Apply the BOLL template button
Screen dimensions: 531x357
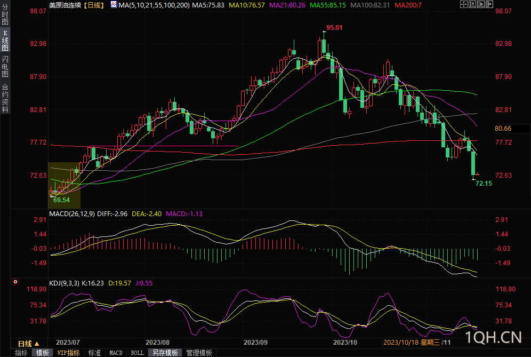coord(137,353)
